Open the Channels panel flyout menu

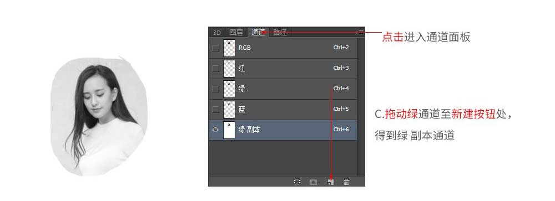click(360, 32)
